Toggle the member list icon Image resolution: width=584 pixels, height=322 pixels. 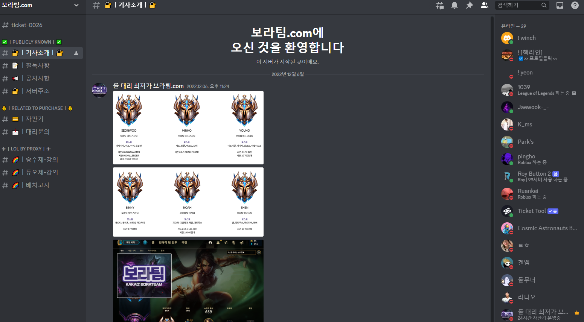tap(485, 5)
